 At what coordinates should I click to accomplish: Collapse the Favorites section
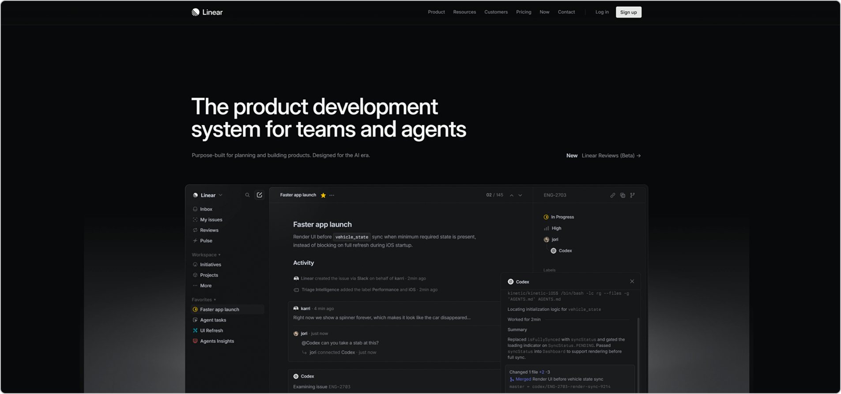[204, 300]
